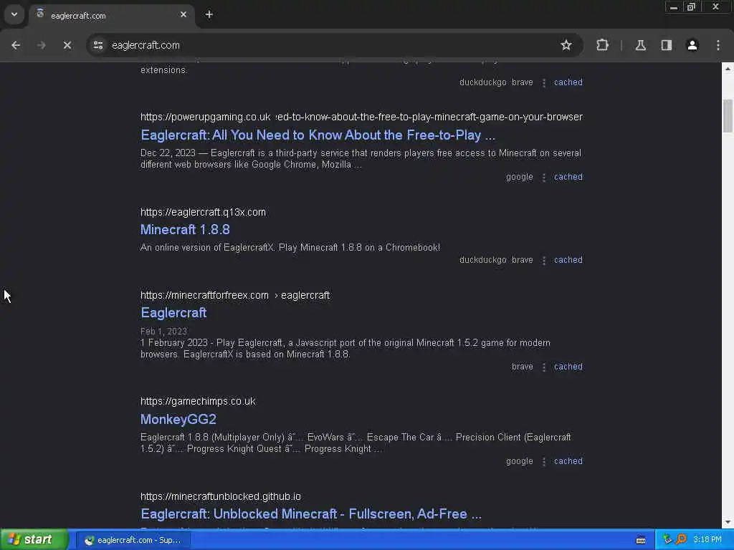Bookmark this page with the star icon
This screenshot has width=734, height=550.
coord(566,45)
